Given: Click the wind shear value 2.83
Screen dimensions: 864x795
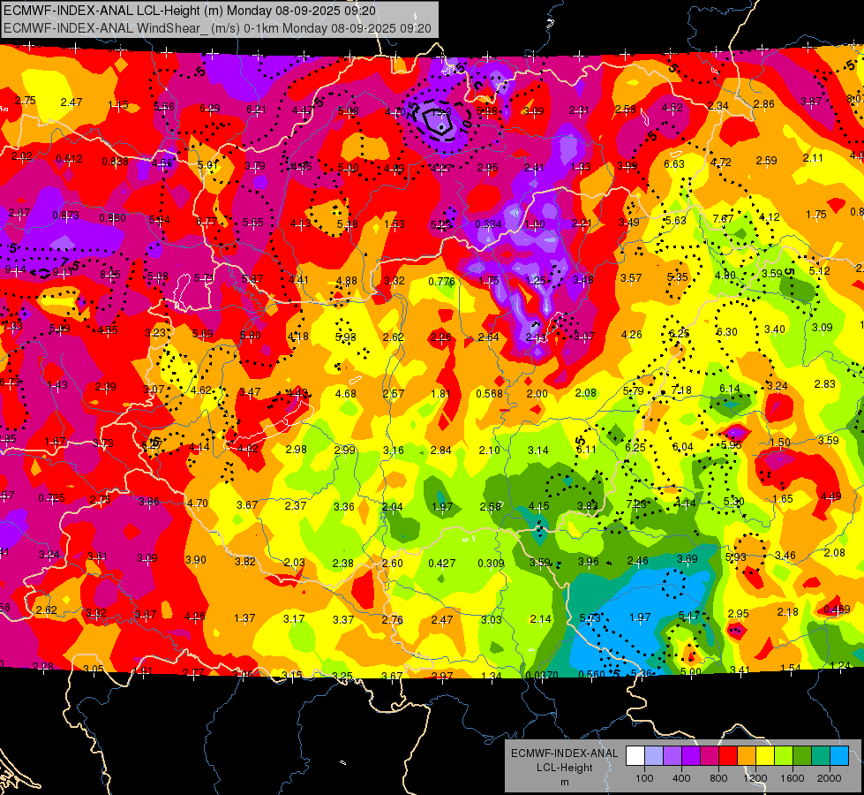Looking at the screenshot, I should pyautogui.click(x=825, y=384).
